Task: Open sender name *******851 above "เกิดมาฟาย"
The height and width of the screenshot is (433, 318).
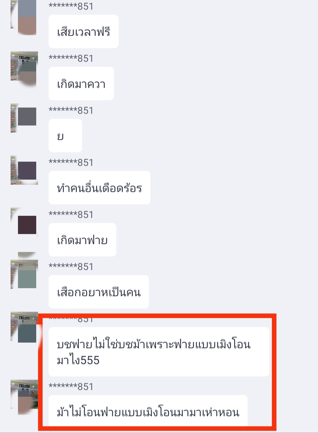Action: click(71, 214)
